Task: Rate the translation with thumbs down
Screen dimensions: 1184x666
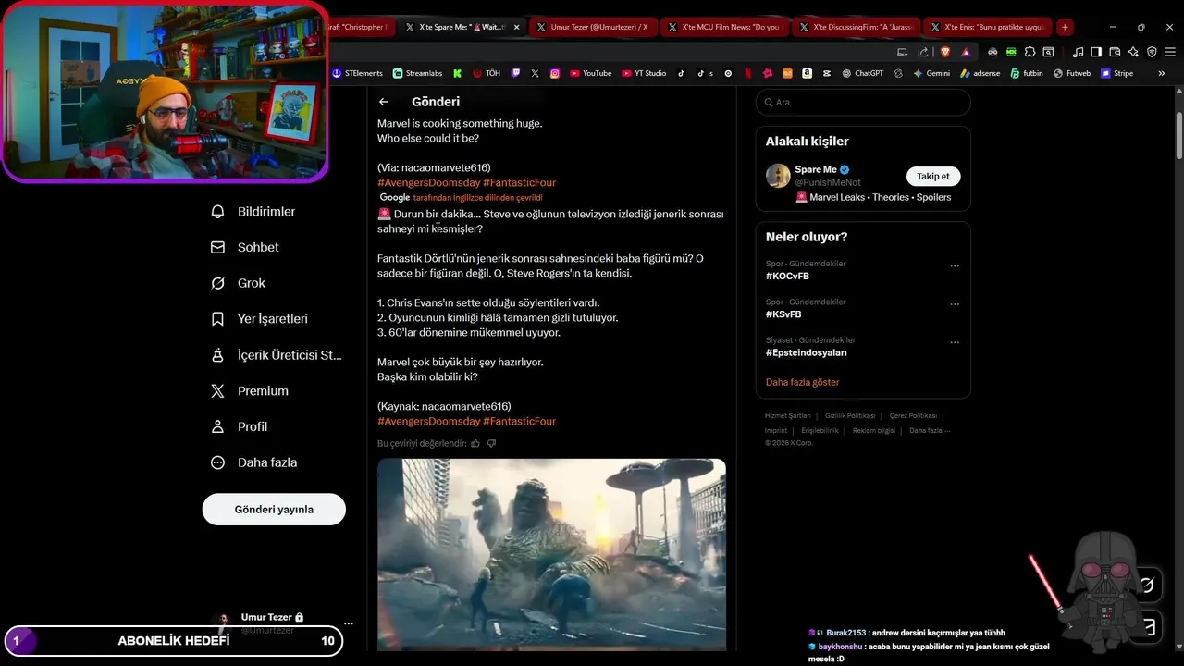Action: click(491, 444)
